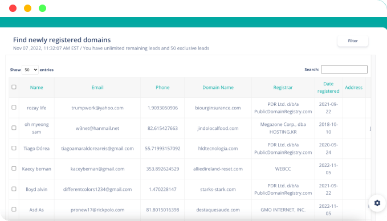
Task: Open the settings gear icon
Action: click(377, 203)
